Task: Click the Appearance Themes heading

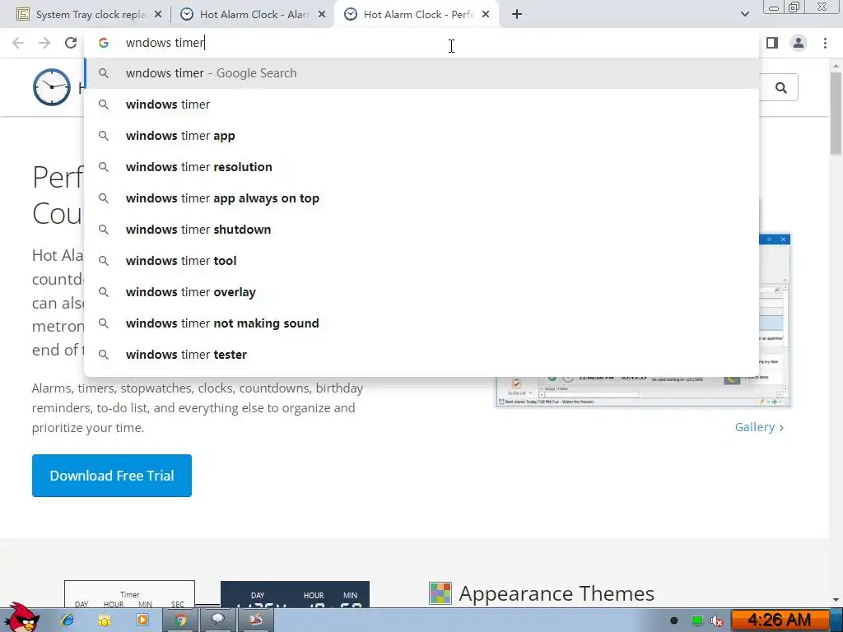Action: [x=557, y=593]
